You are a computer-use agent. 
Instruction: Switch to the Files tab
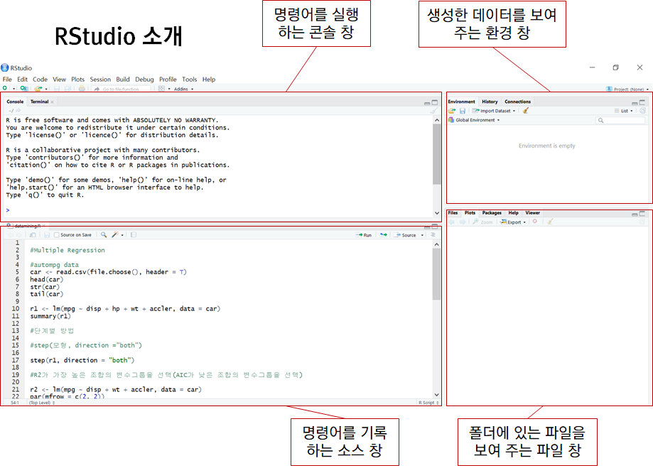[453, 213]
